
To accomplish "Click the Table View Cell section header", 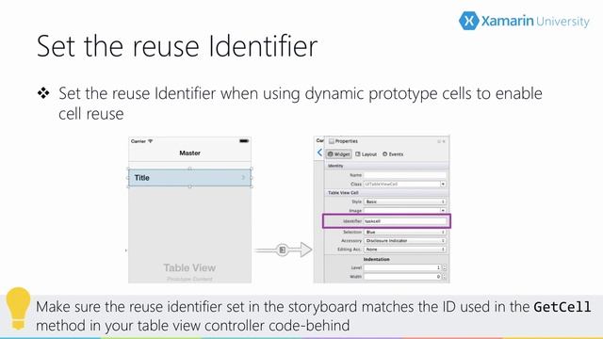I will [x=386, y=192].
